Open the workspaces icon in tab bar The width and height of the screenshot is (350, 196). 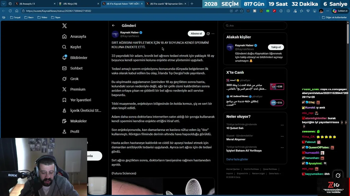10,4
